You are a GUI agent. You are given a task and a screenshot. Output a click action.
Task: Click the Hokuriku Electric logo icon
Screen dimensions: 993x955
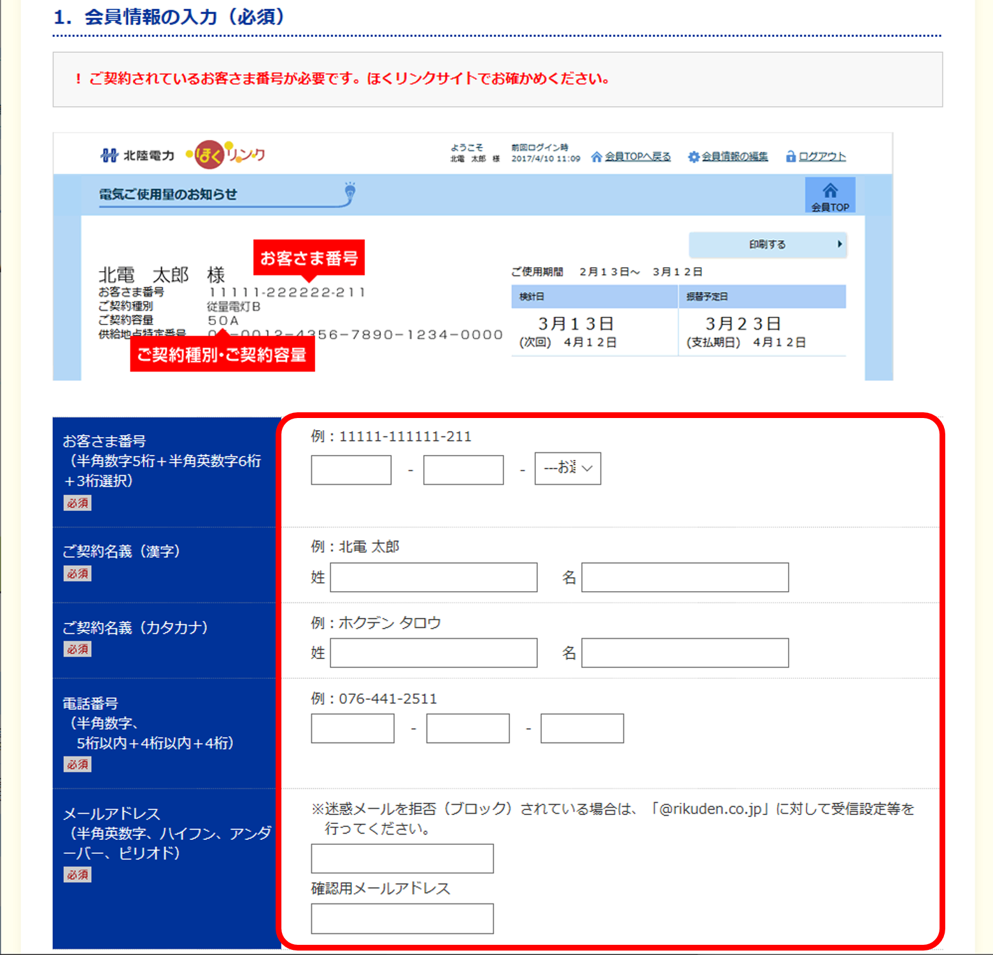coord(109,155)
